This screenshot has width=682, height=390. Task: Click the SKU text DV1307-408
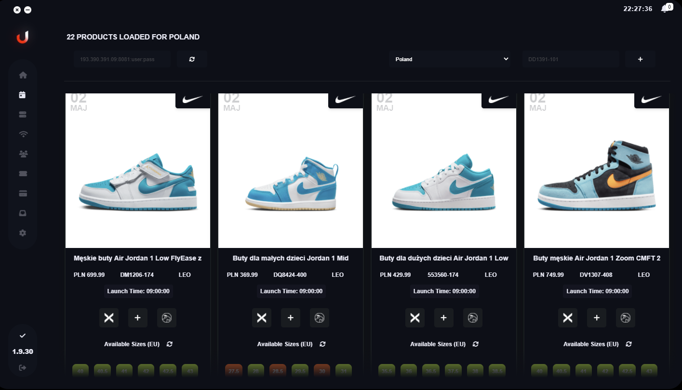[596, 275]
